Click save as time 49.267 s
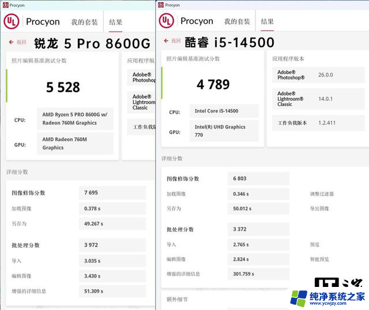 tap(112, 224)
